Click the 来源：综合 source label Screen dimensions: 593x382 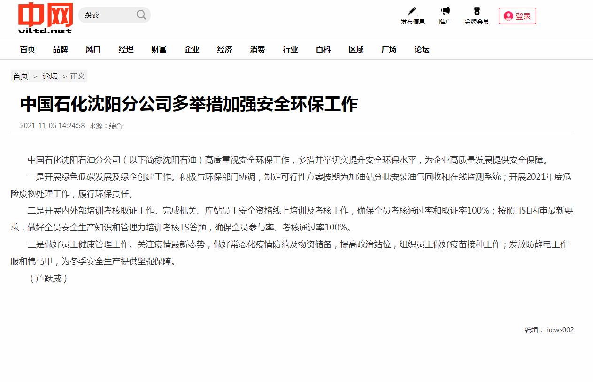tap(106, 126)
